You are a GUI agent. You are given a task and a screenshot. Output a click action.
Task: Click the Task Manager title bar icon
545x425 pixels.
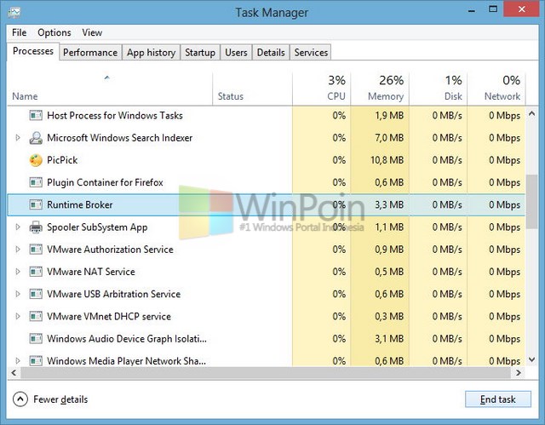coord(14,13)
